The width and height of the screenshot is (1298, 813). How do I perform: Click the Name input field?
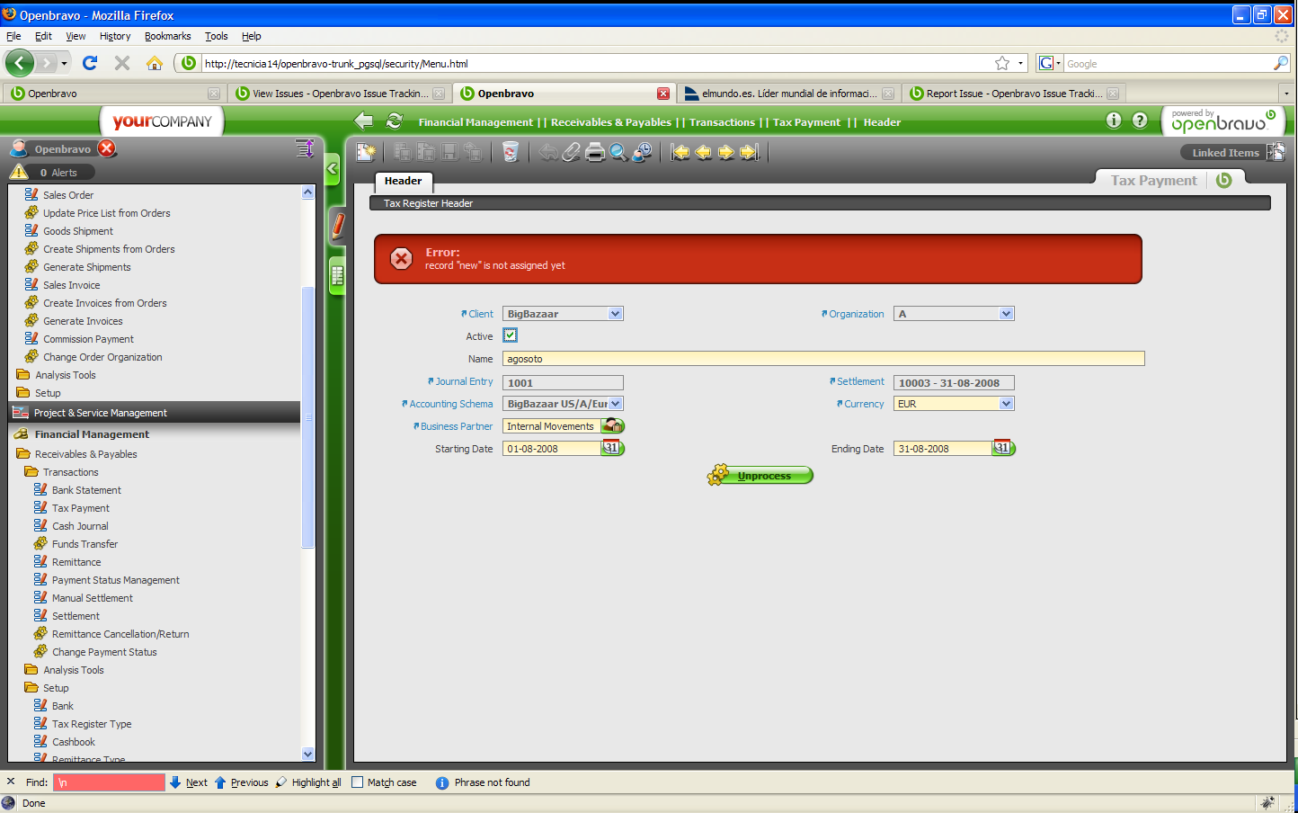pos(823,359)
